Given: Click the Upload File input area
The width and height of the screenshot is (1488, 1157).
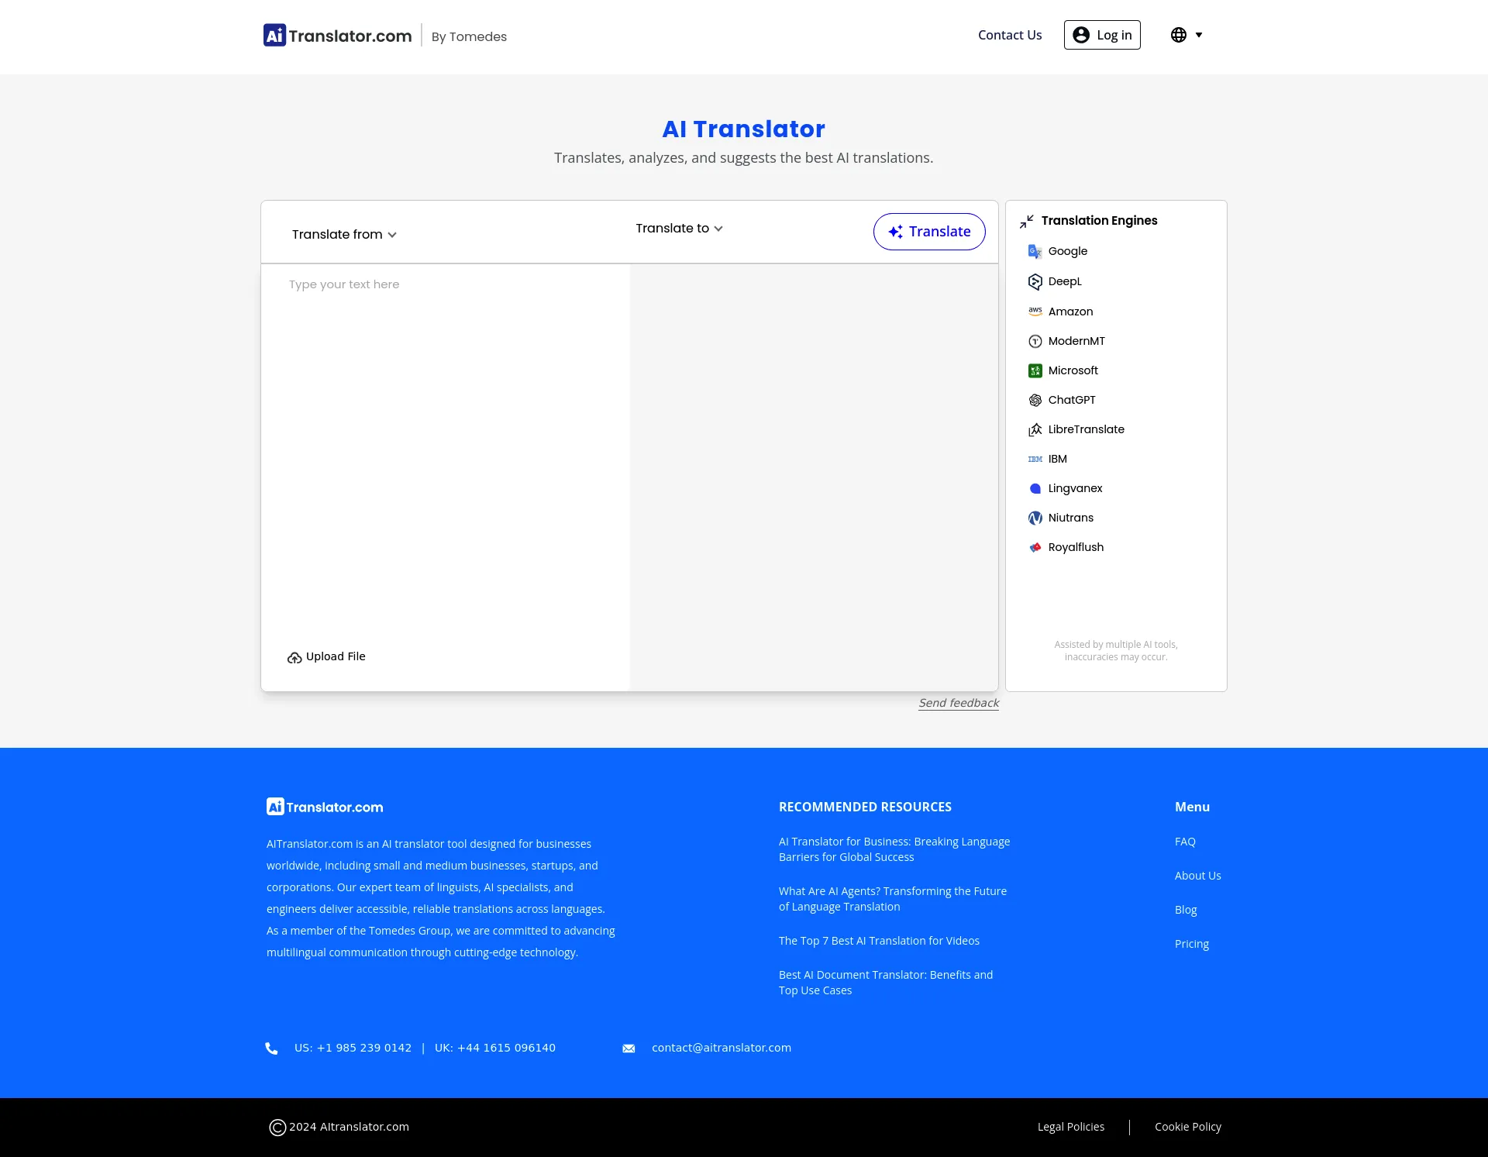Looking at the screenshot, I should (x=326, y=656).
